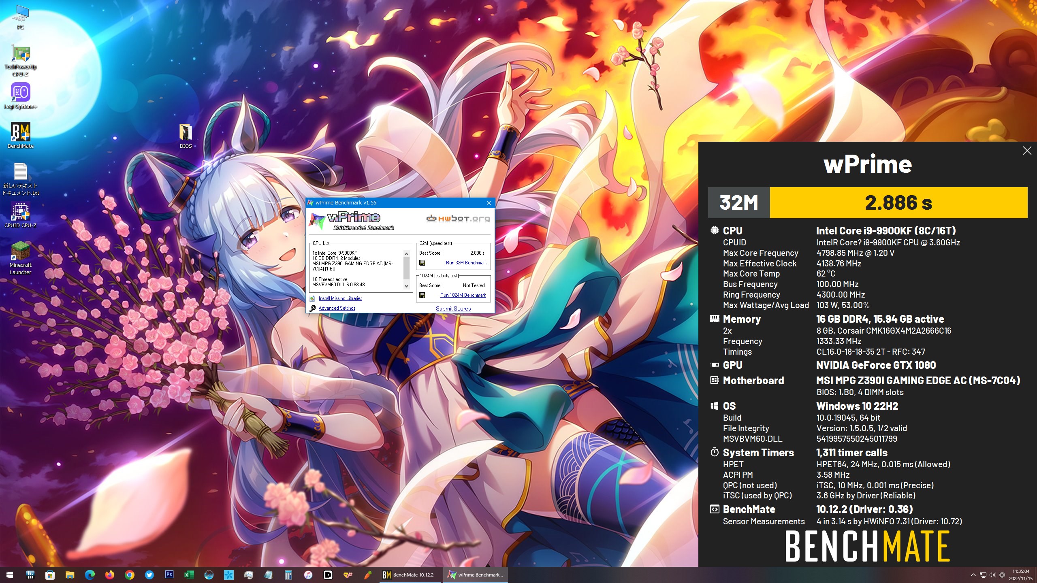
Task: Click Install Missing Libraries link
Action: 340,298
